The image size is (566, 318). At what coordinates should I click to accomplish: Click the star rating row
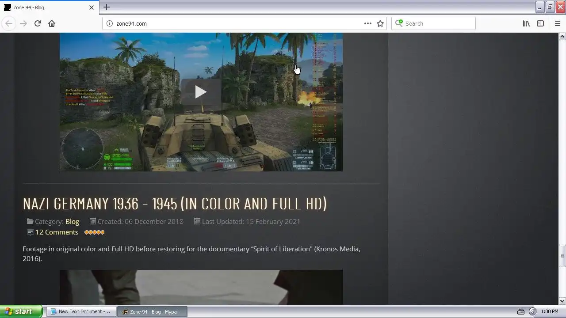(x=94, y=232)
